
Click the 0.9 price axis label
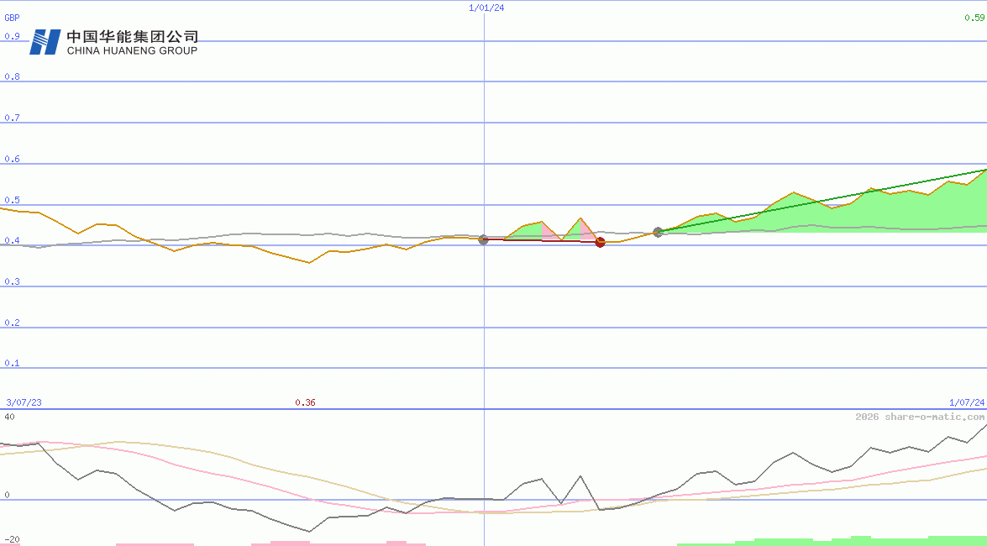[x=12, y=36]
